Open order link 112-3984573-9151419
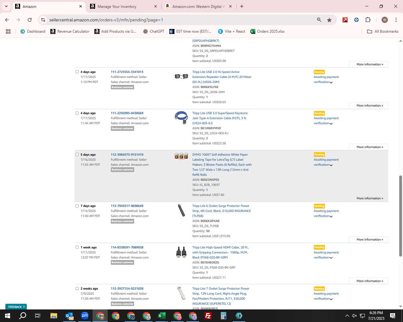This screenshot has width=403, height=322. tap(127, 154)
